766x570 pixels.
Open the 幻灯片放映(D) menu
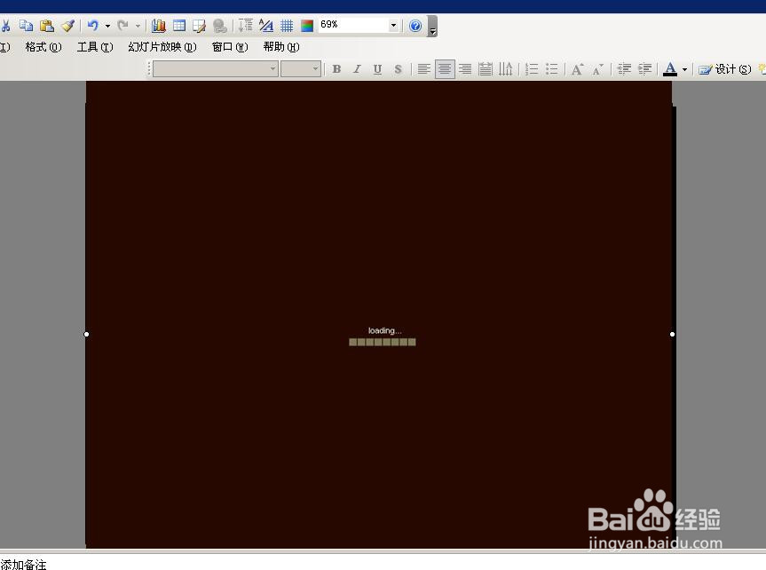point(162,47)
